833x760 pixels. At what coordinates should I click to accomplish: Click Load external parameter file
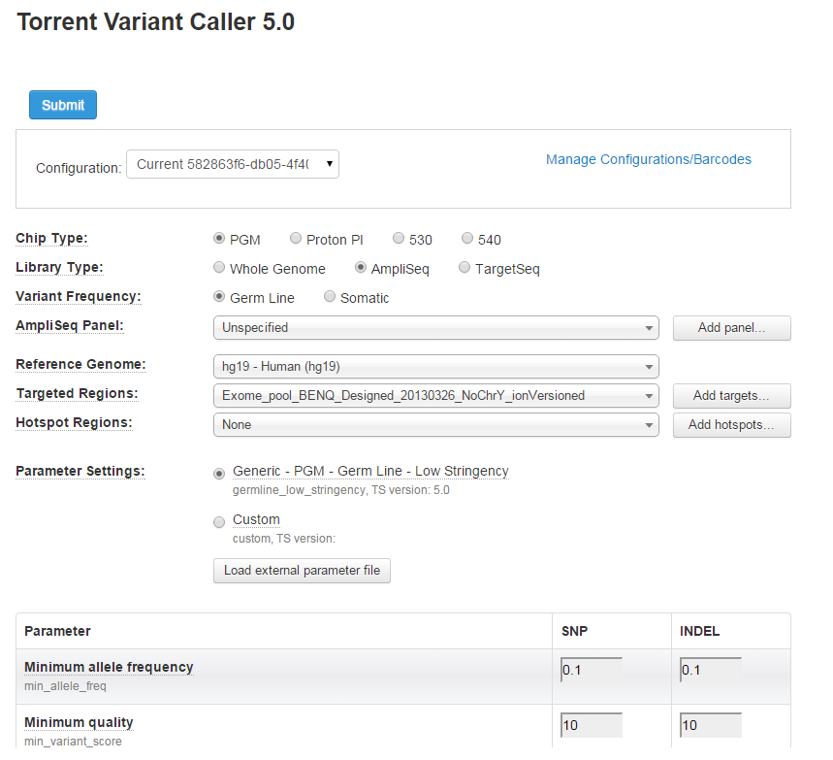[x=302, y=571]
